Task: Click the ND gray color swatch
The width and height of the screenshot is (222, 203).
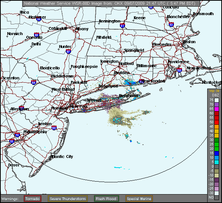Action: pyautogui.click(x=216, y=197)
